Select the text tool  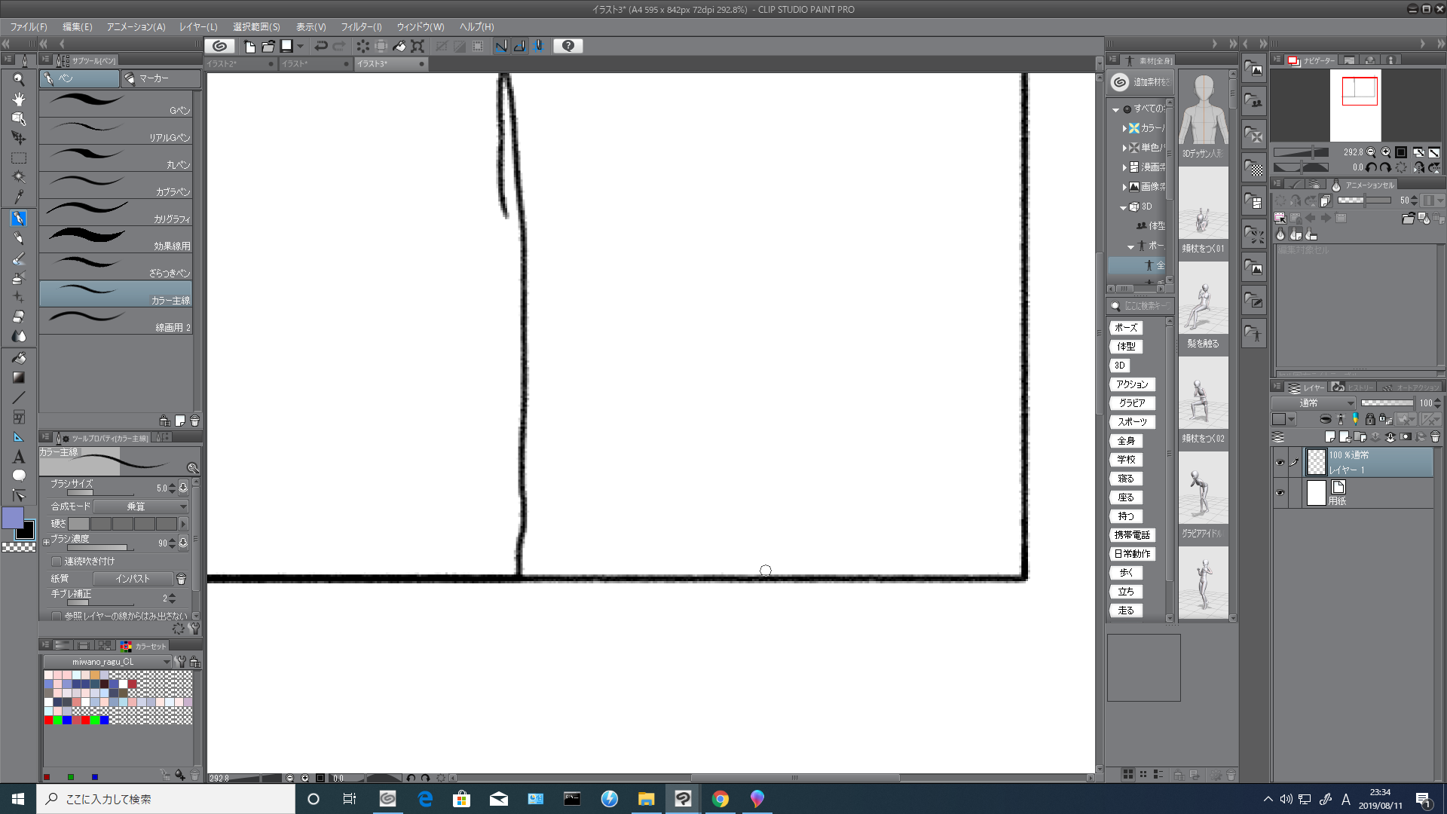[x=19, y=457]
